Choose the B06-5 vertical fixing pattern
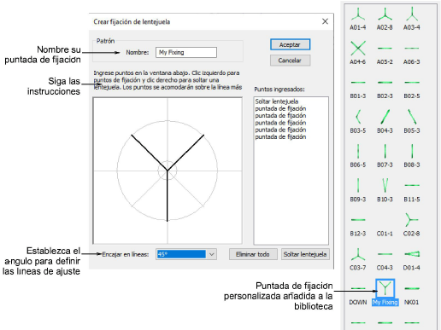441x330 pixels. [358, 156]
